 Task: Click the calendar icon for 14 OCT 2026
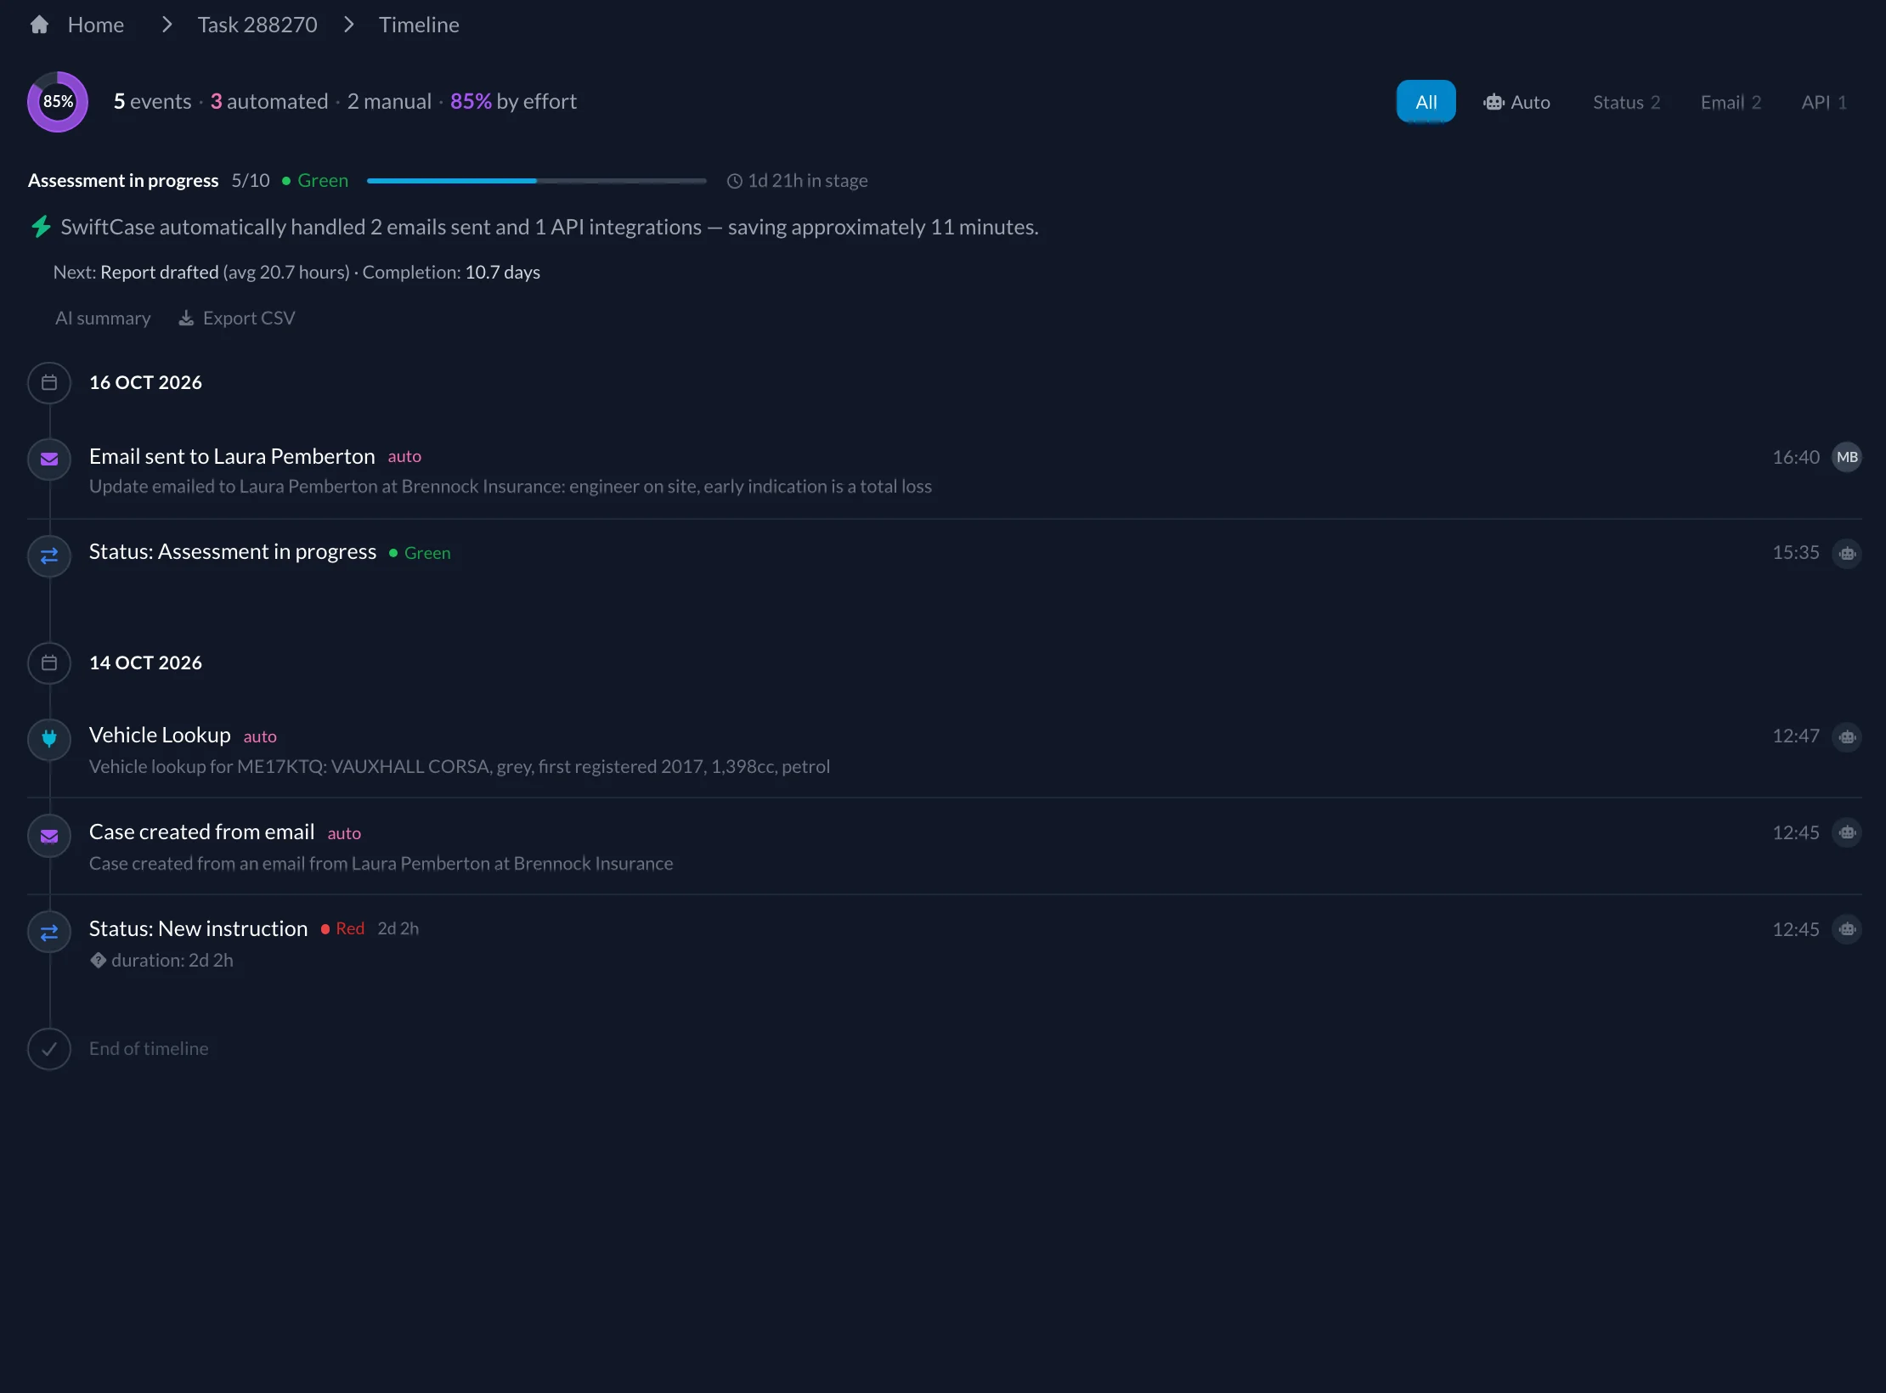click(49, 663)
